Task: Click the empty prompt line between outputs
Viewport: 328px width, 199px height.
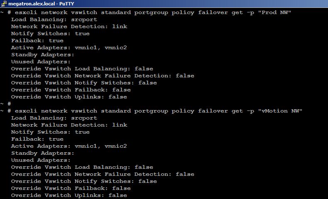Action: 6,104
